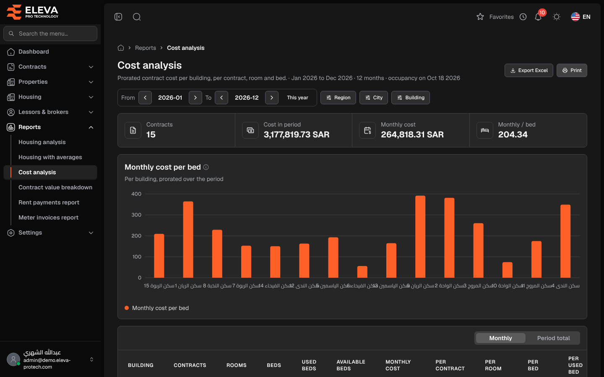Screen dimensions: 604x377
Task: Click the Contracts card document icon
Action: [133, 130]
